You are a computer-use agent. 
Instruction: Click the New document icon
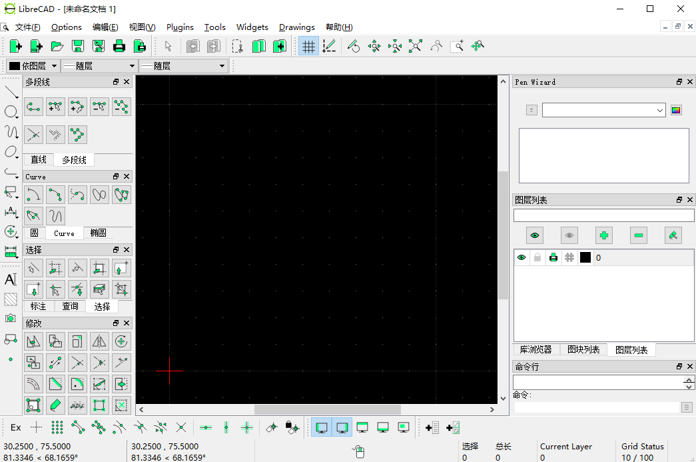(x=15, y=46)
